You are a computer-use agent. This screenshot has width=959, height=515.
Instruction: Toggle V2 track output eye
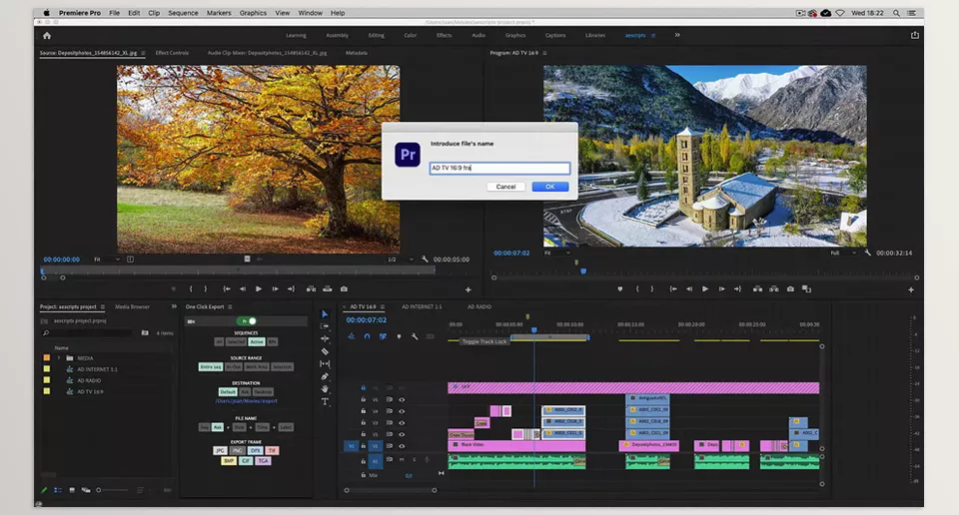point(402,434)
